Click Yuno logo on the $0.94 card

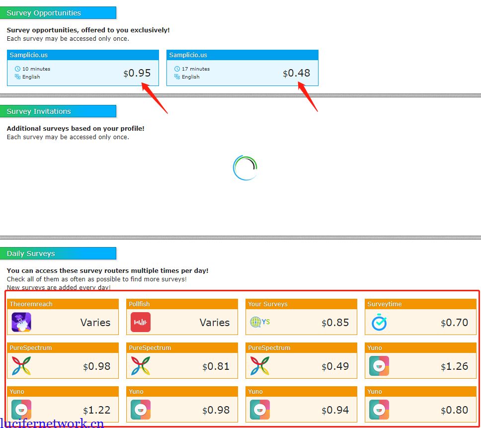259,410
